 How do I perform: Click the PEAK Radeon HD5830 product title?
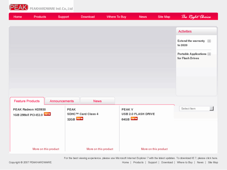[29, 112]
